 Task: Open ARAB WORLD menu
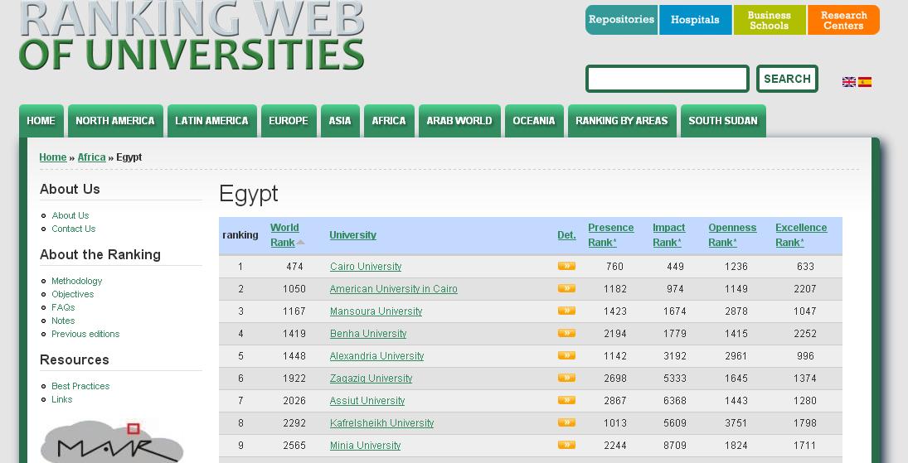pyautogui.click(x=459, y=121)
